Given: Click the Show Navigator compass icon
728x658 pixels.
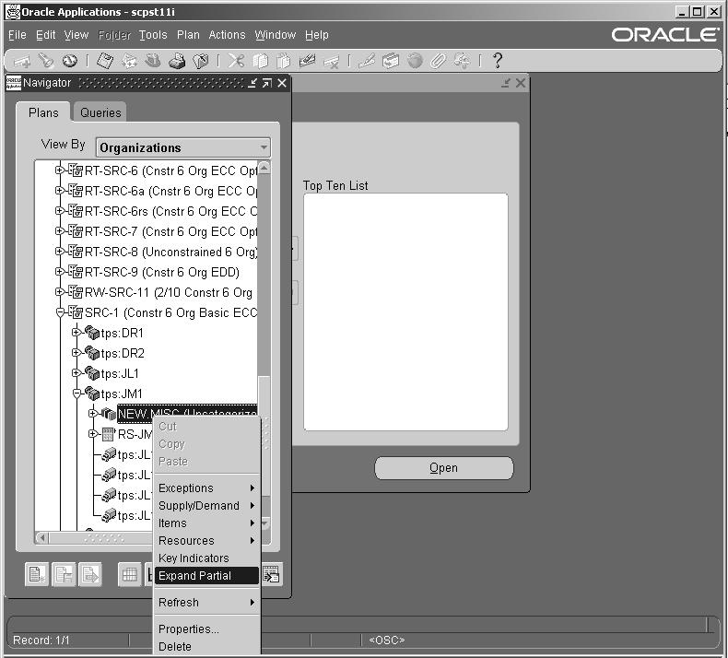Looking at the screenshot, I should [x=70, y=61].
